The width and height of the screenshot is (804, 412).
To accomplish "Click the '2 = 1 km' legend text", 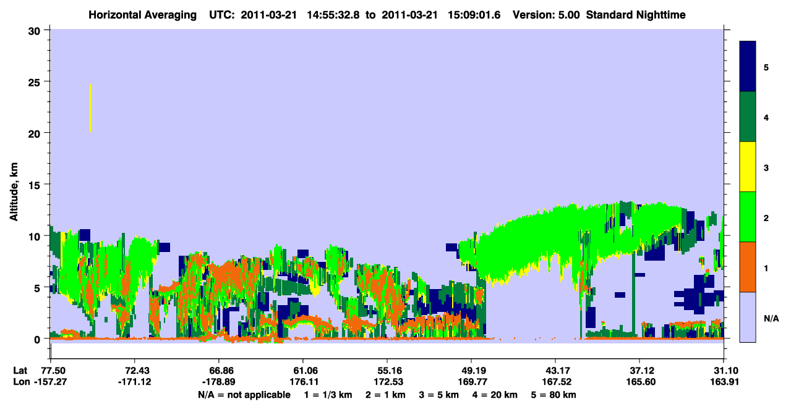I will pyautogui.click(x=385, y=395).
